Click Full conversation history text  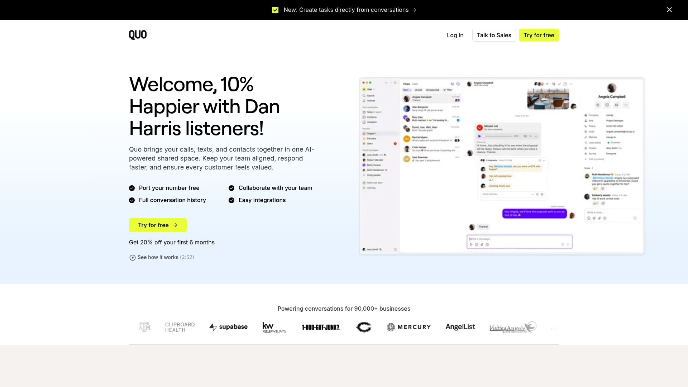(x=172, y=200)
